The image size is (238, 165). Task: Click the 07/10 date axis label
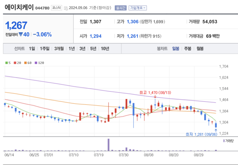point(73,155)
